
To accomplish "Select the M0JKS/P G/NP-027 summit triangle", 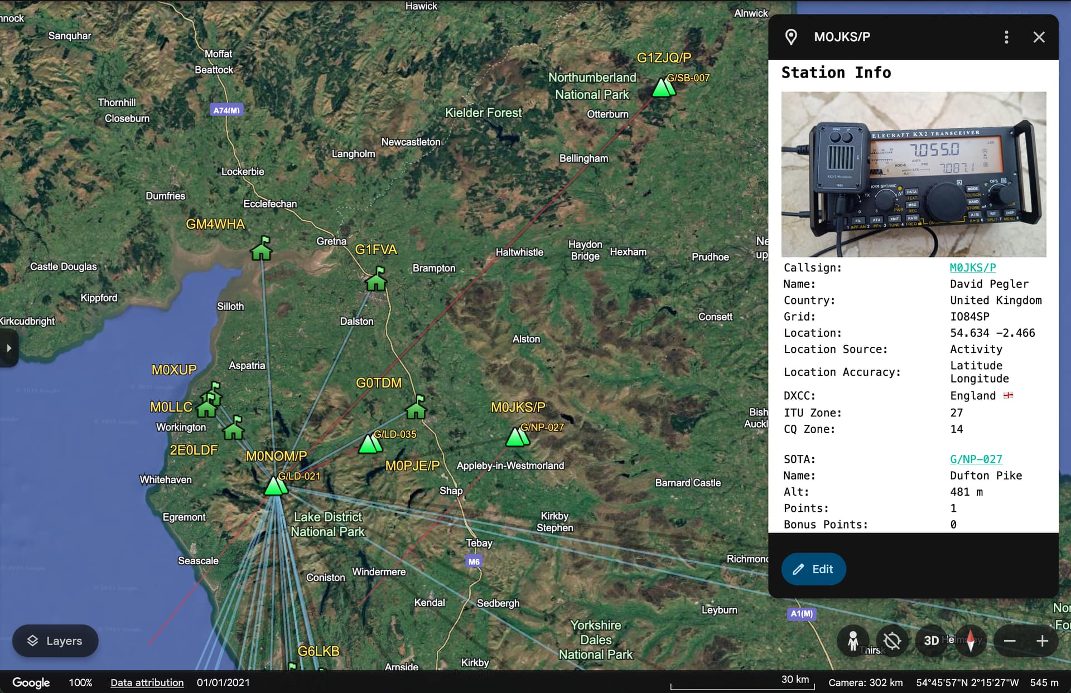I will point(517,437).
